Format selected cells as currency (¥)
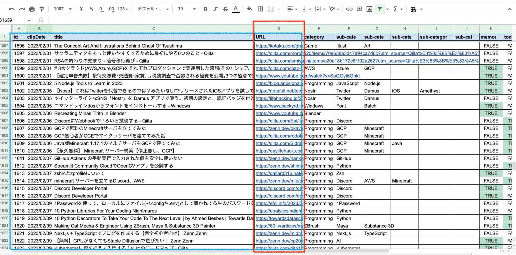This screenshot has height=255, width=516. tap(81, 9)
